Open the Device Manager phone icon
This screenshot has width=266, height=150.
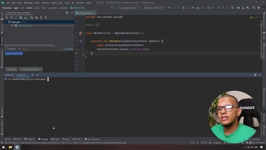(243, 8)
